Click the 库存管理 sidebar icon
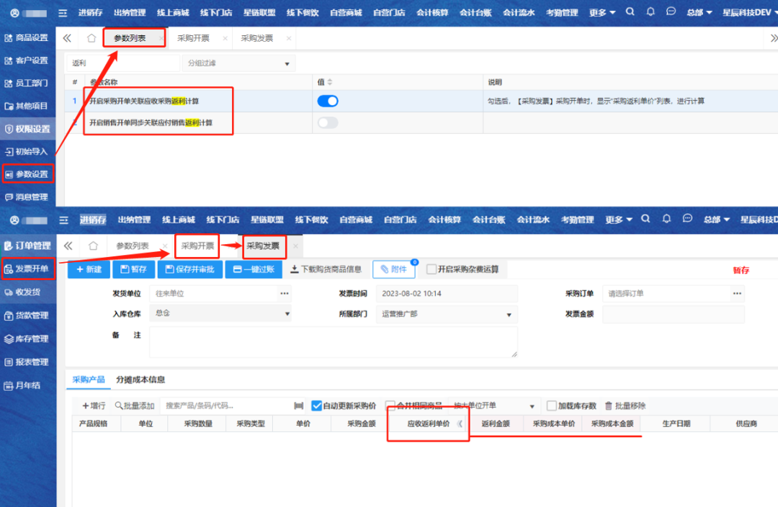Image resolution: width=778 pixels, height=507 pixels. click(9, 338)
